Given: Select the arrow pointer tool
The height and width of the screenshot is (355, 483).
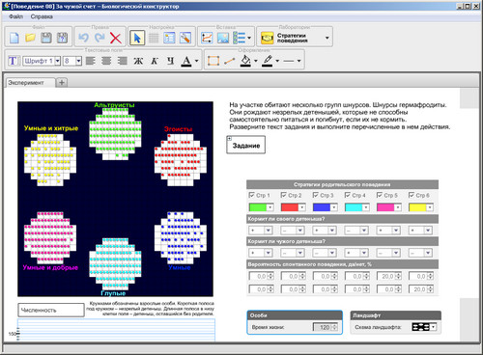Looking at the screenshot, I should (x=137, y=38).
